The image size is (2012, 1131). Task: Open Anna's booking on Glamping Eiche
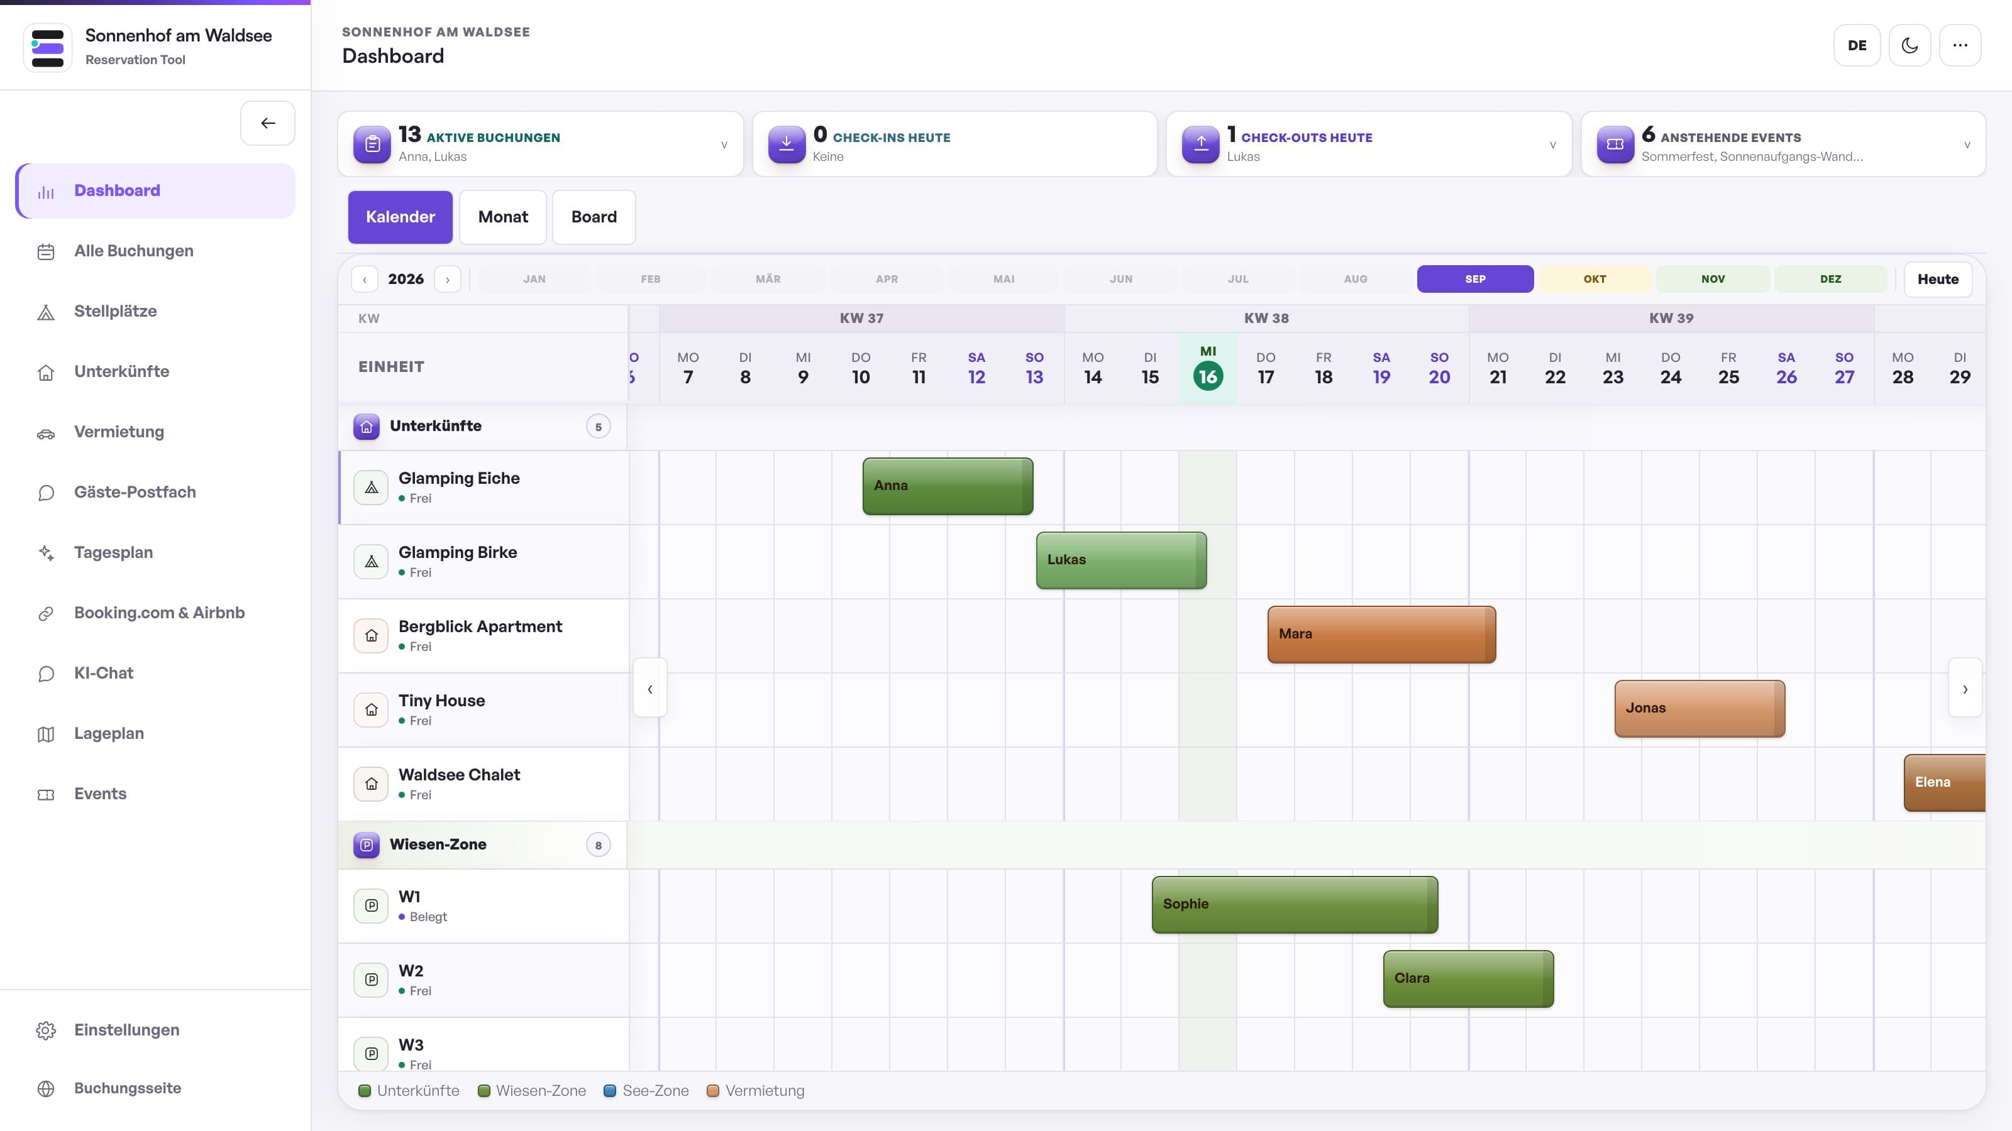tap(948, 486)
